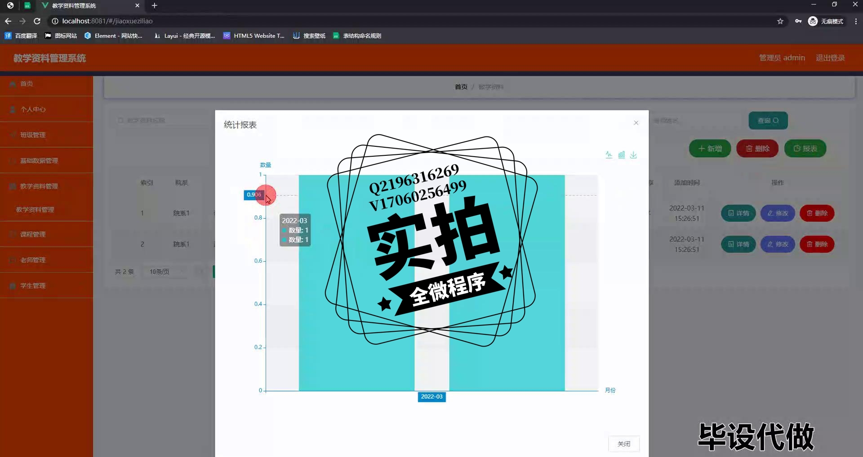Click the 院系 column header
This screenshot has height=457, width=863.
(x=182, y=183)
